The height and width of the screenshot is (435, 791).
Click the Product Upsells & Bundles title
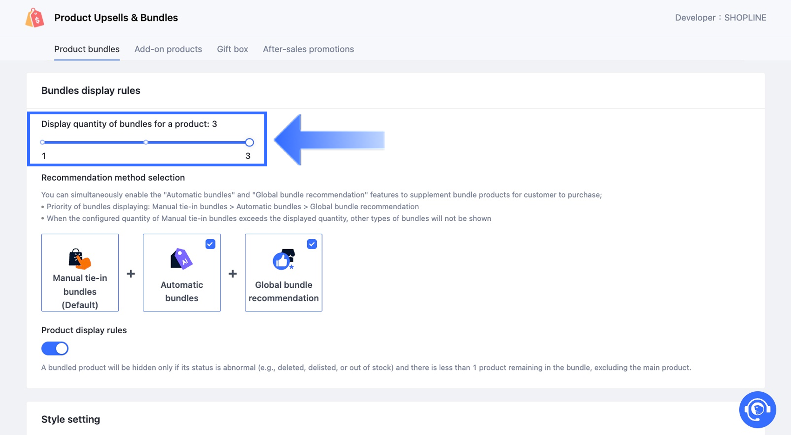click(x=116, y=18)
